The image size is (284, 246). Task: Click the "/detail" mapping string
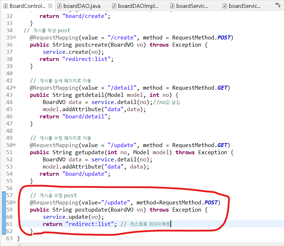(122, 88)
